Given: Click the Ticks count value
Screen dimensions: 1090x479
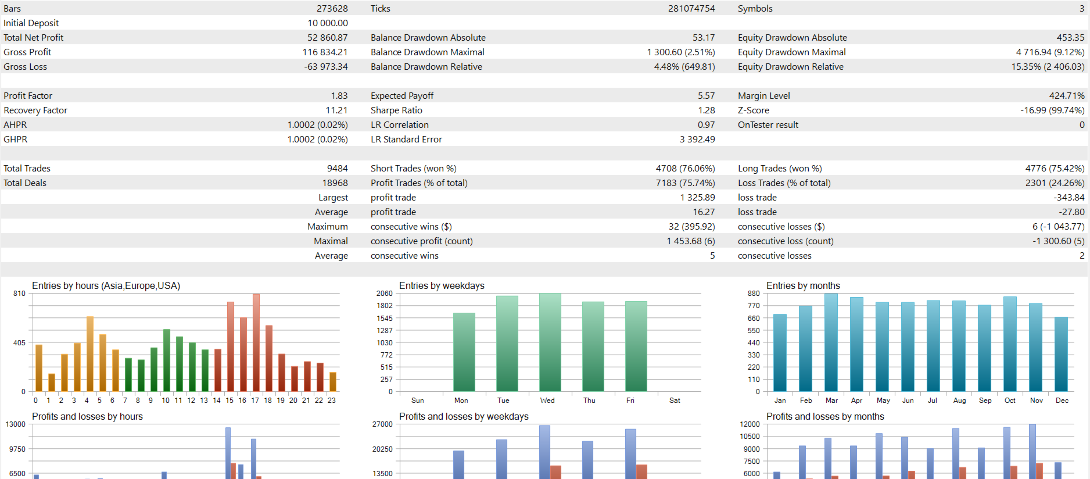Looking at the screenshot, I should pyautogui.click(x=691, y=9).
